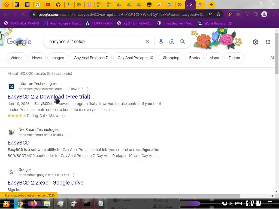Switch to the first Google tab
279x209 pixels.
coord(38,5)
